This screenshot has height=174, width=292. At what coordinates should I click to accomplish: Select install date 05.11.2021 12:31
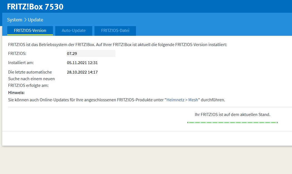point(82,63)
